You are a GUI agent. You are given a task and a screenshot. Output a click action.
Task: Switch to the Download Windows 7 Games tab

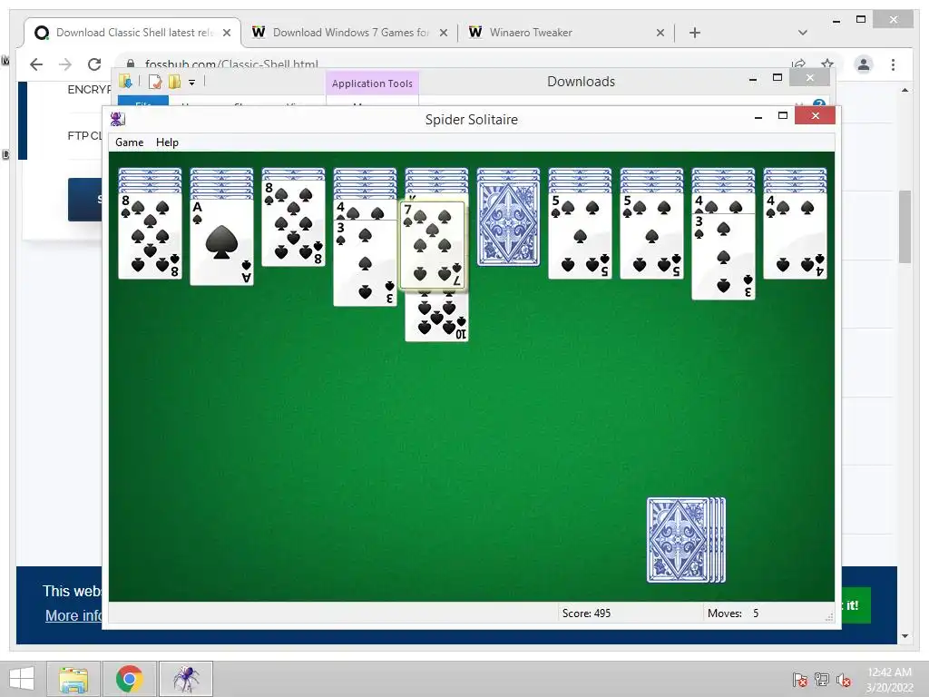tap(350, 33)
